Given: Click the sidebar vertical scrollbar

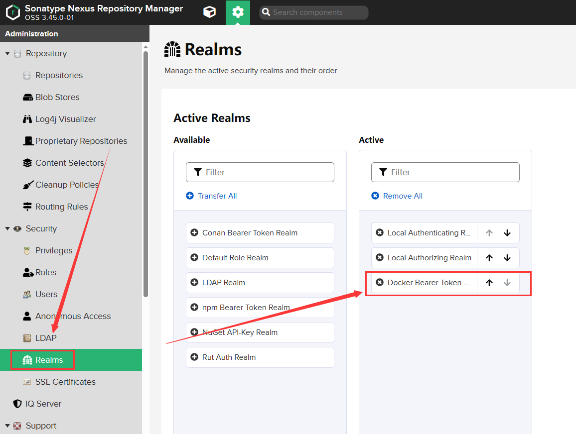Looking at the screenshot, I should (x=146, y=174).
